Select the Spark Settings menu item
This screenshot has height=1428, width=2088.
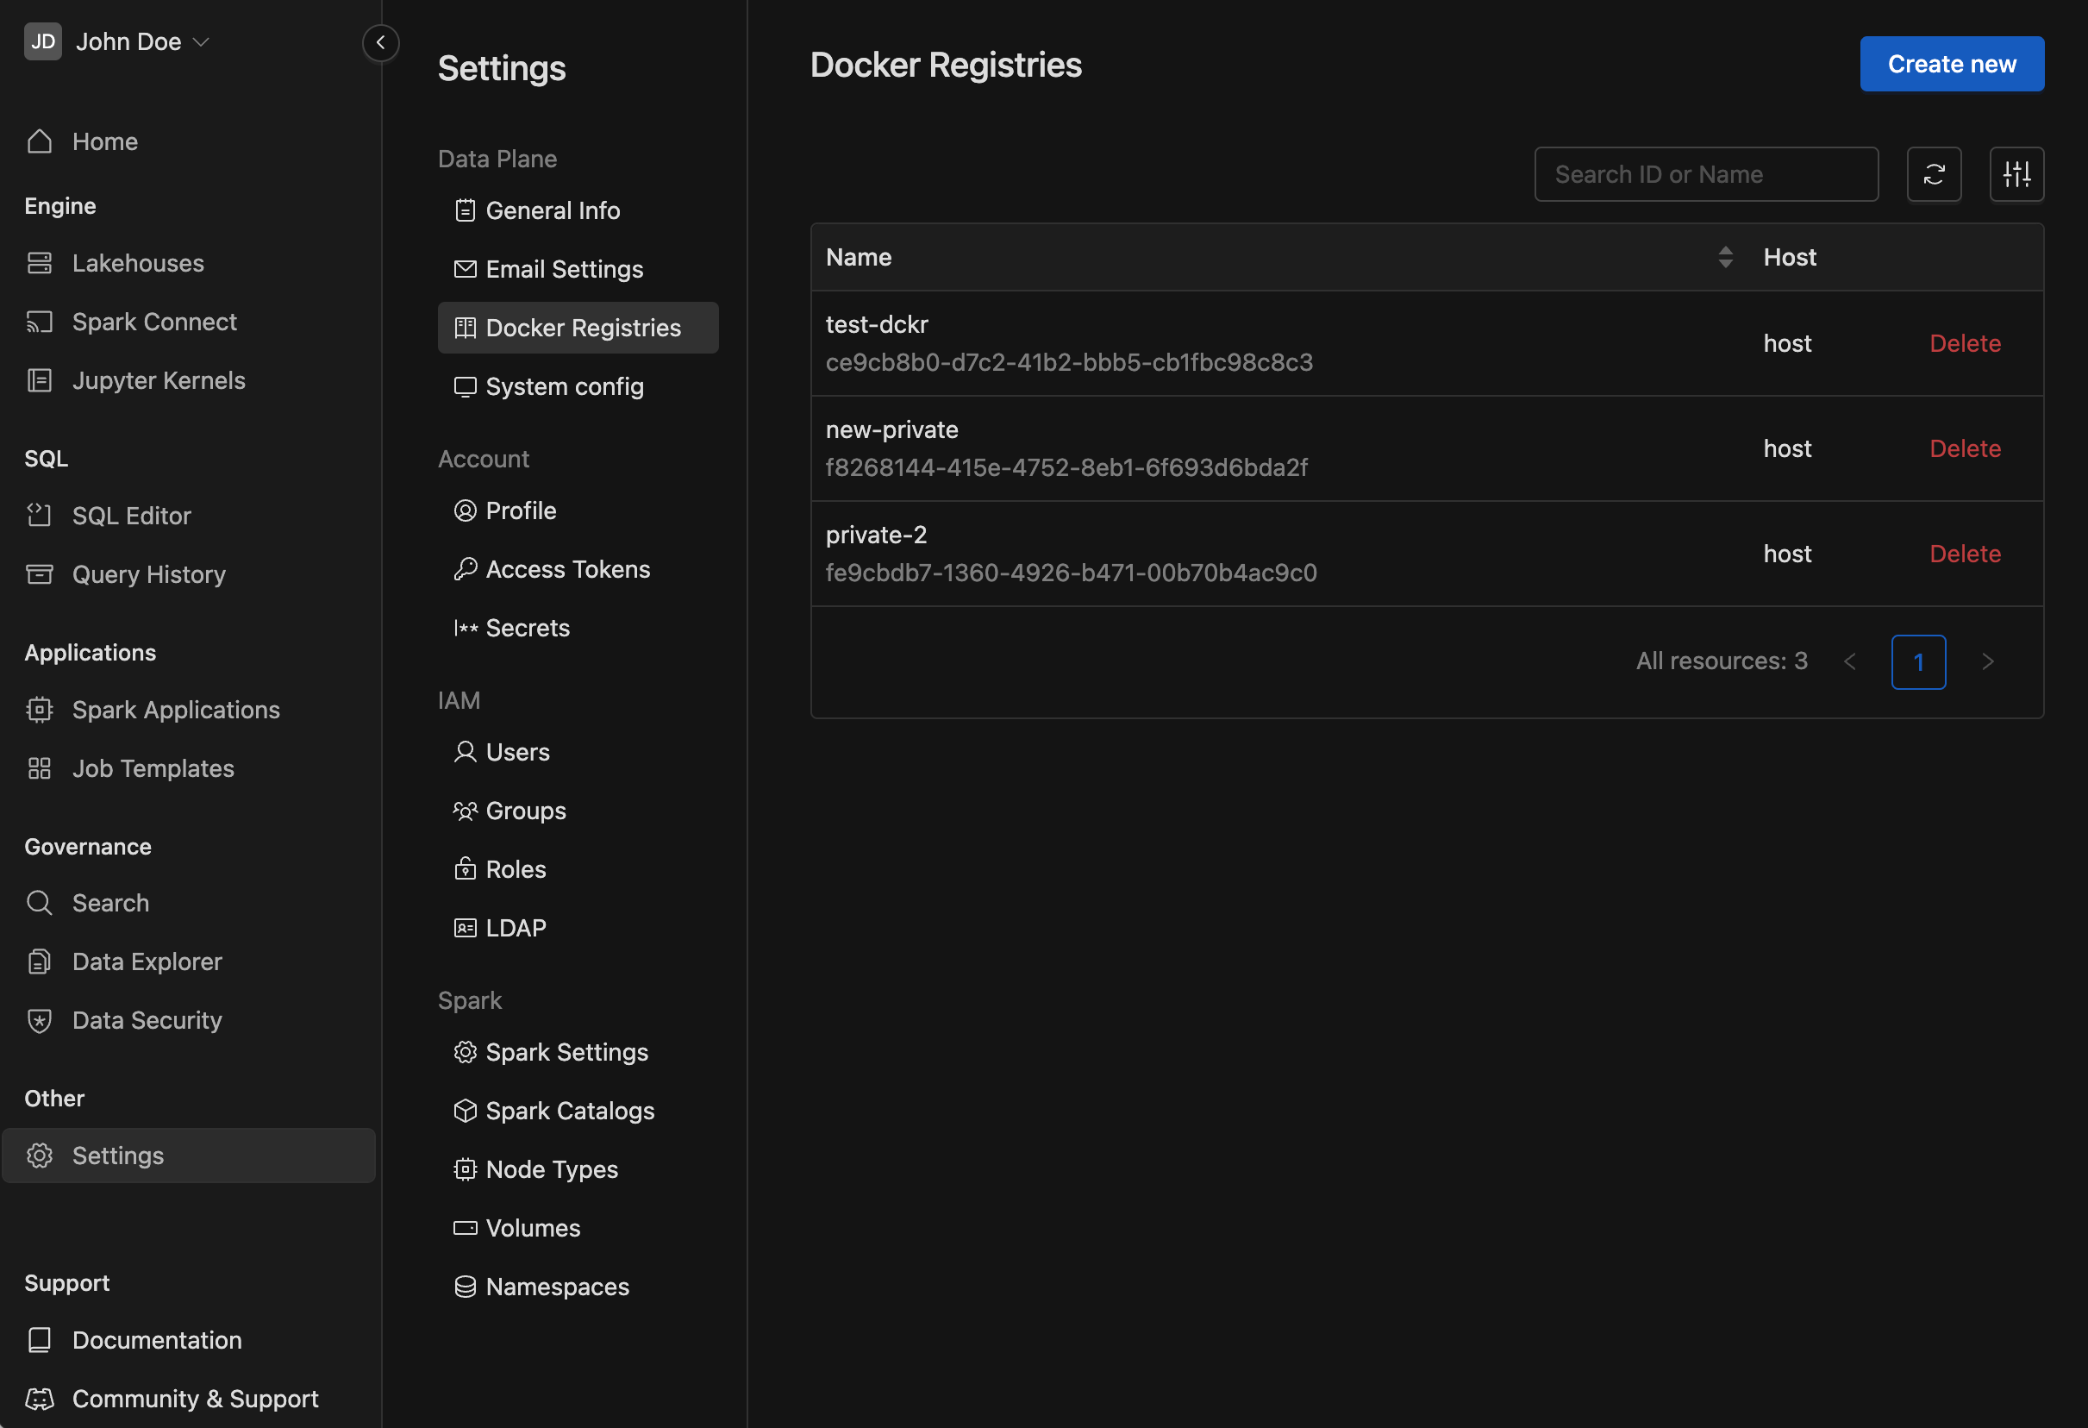point(568,1050)
